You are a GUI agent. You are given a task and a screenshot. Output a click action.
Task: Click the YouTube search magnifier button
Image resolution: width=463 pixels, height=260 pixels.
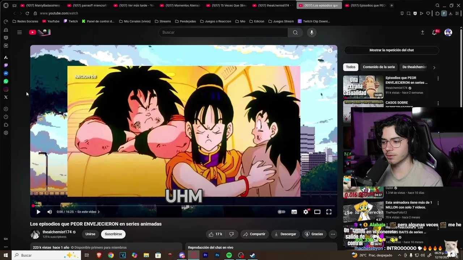(295, 32)
